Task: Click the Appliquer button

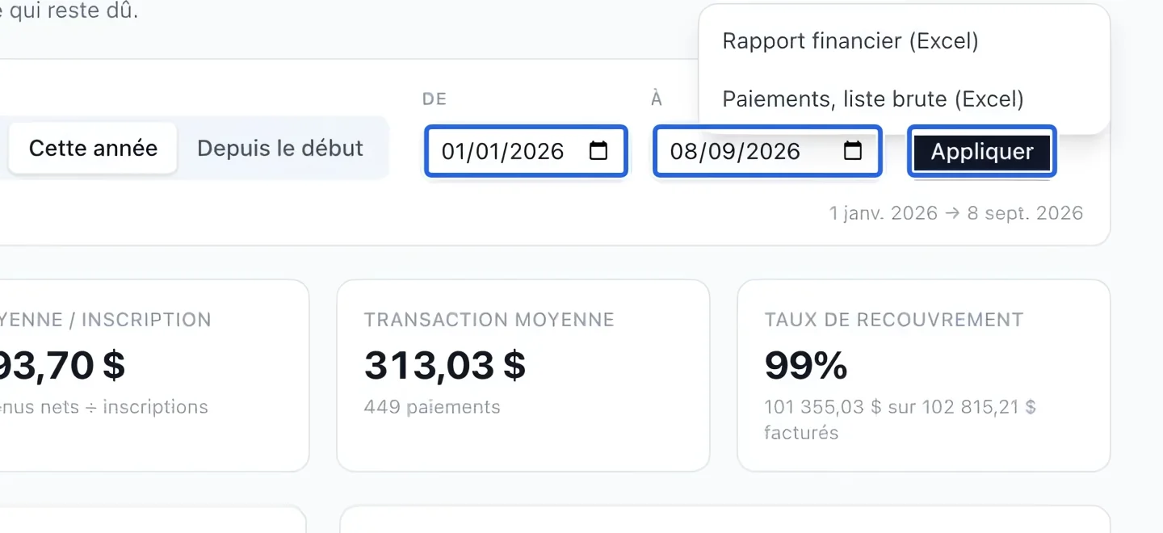Action: pos(982,152)
